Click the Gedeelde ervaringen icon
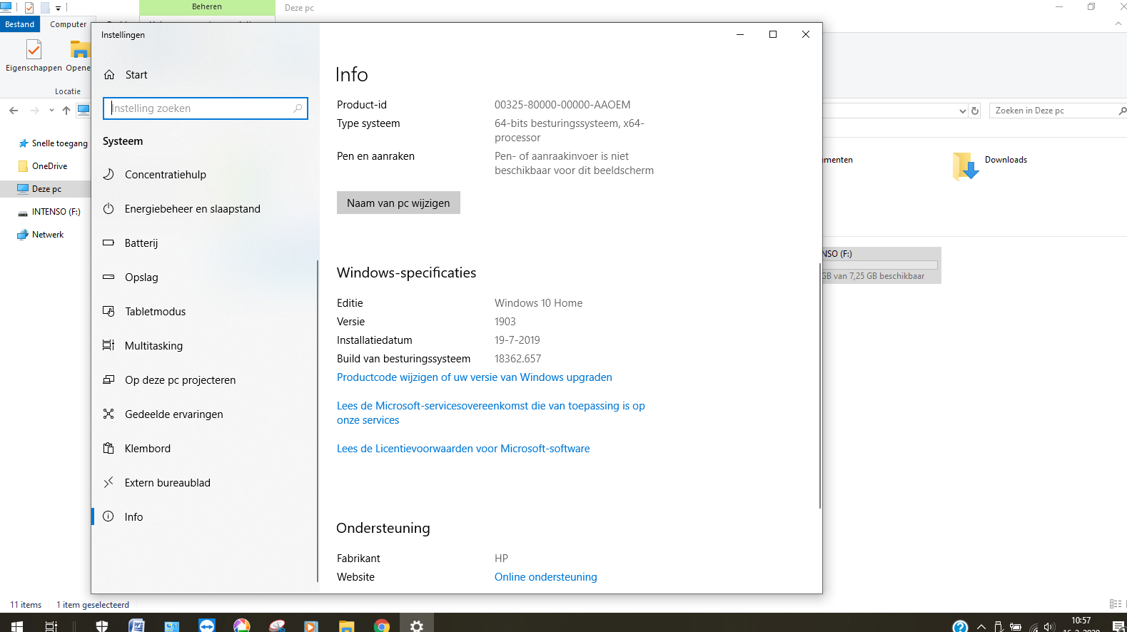This screenshot has width=1127, height=632. click(108, 414)
